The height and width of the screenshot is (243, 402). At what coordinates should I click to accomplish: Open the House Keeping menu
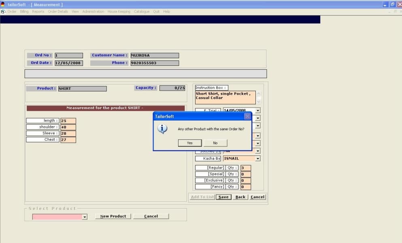[x=119, y=12]
